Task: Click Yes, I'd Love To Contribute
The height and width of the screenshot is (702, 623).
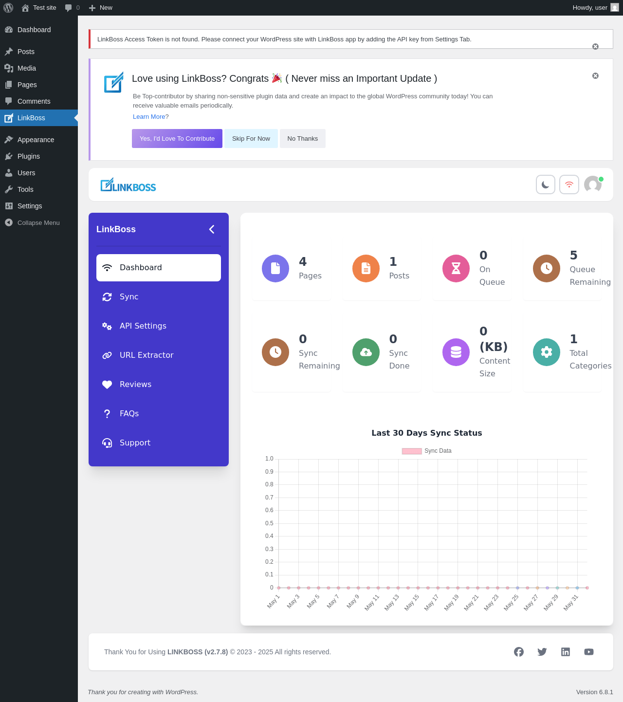Action: pos(177,138)
